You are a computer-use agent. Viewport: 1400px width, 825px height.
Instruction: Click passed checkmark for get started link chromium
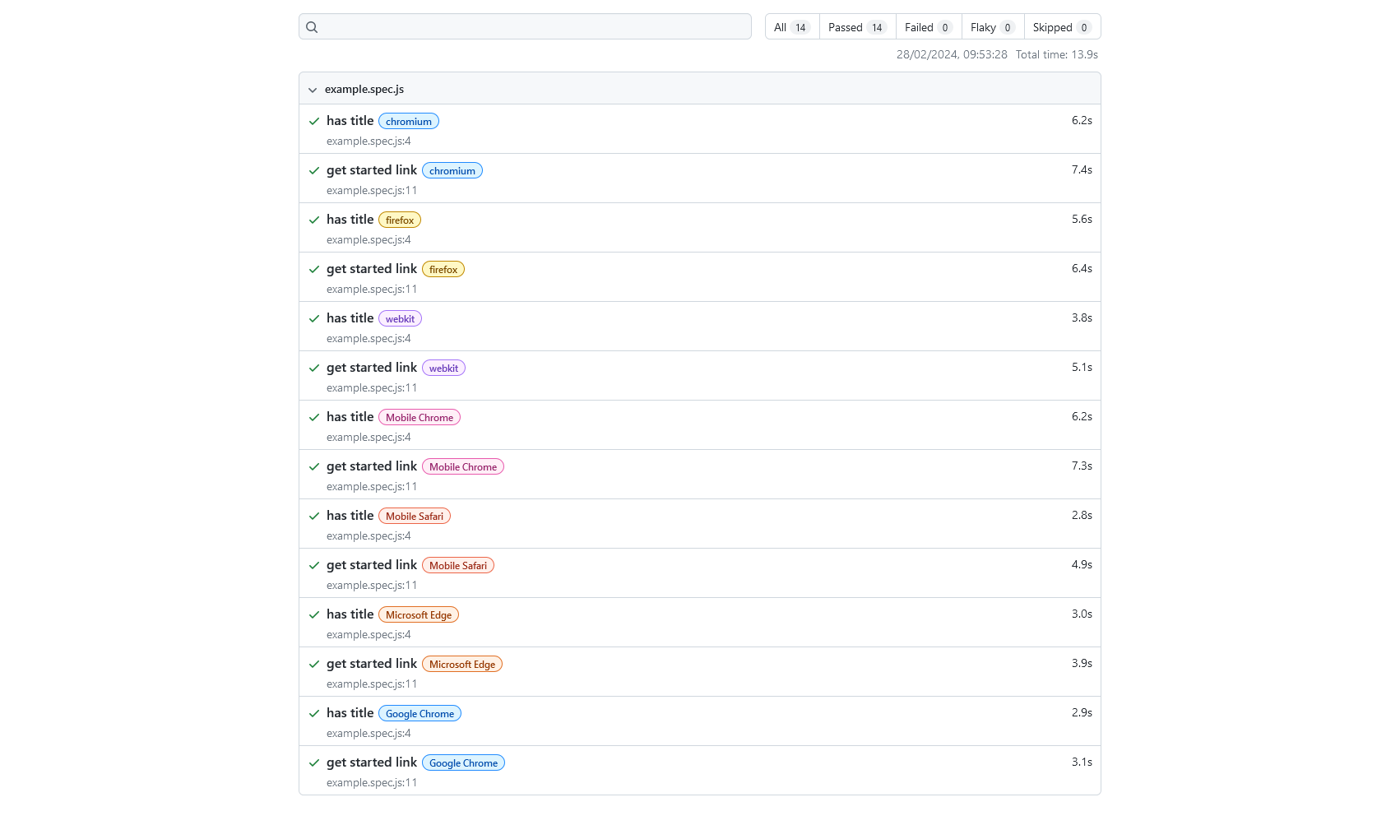point(314,170)
